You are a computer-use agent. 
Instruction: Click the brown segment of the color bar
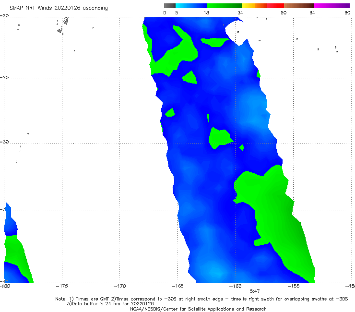[x=299, y=6]
